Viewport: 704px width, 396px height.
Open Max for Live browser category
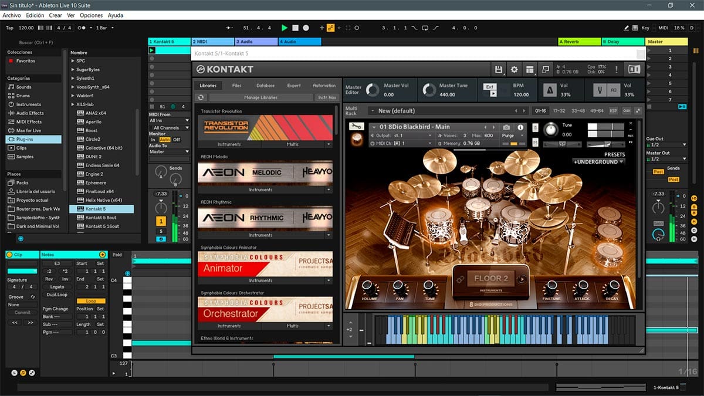pyautogui.click(x=28, y=130)
